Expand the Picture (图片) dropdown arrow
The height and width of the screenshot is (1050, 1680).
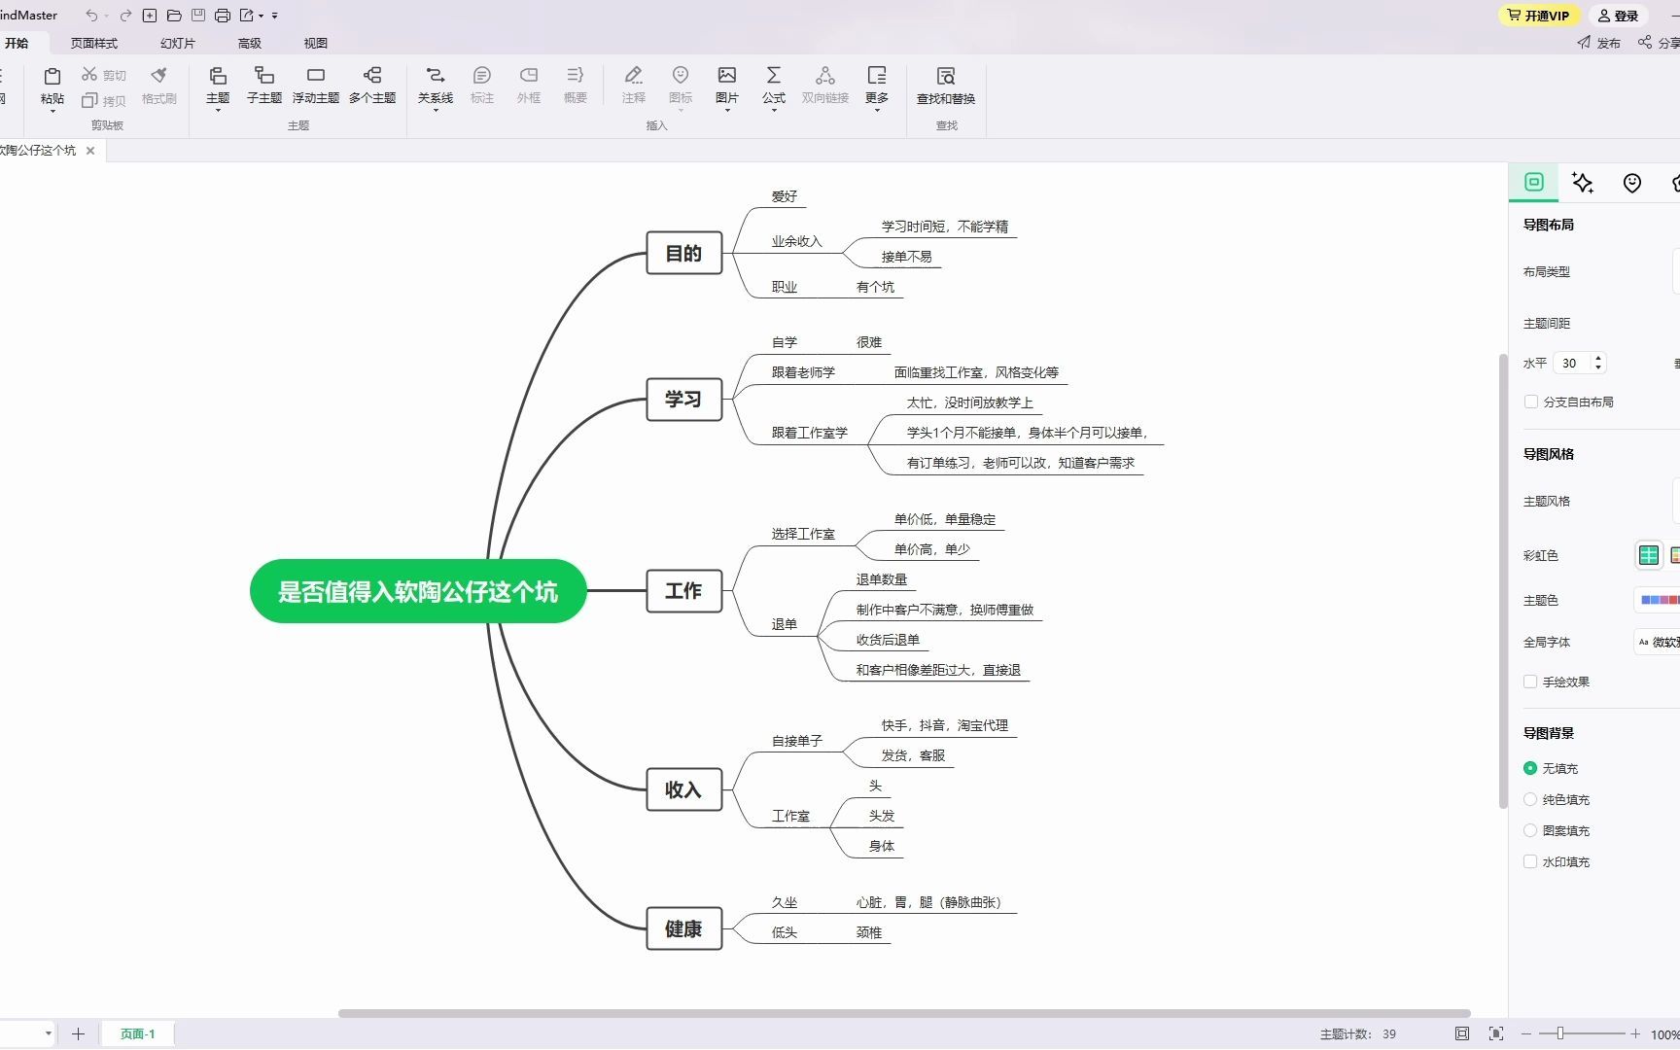(727, 111)
